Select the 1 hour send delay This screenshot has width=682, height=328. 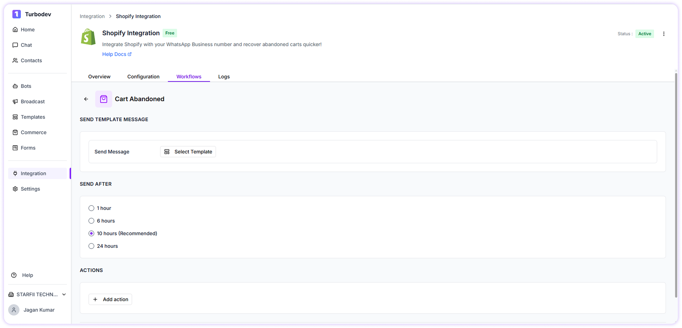tap(91, 208)
